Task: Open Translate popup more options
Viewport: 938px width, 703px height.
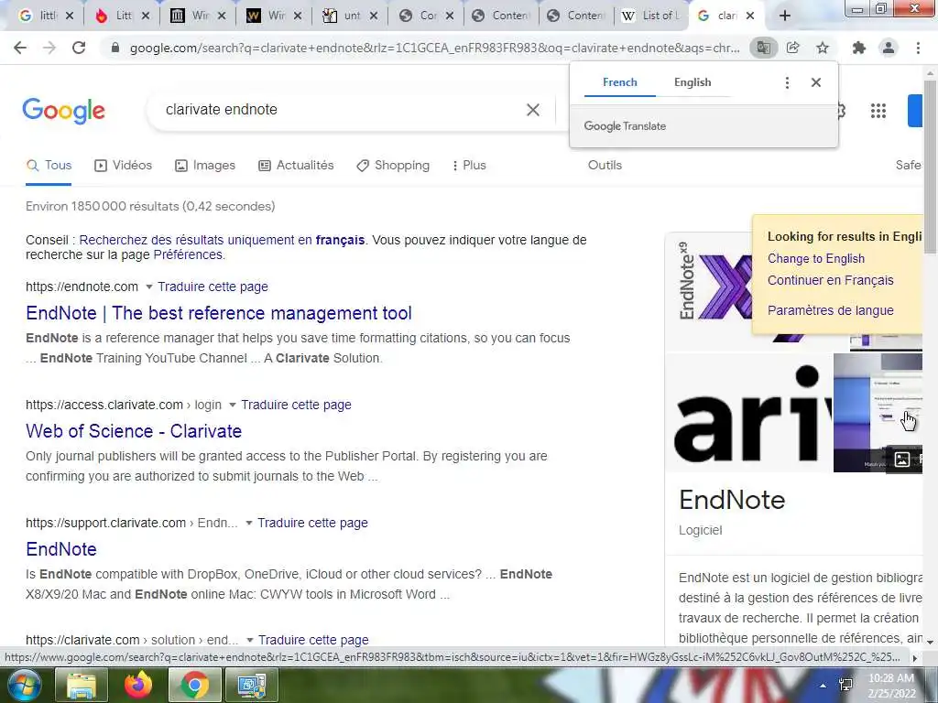Action: [787, 82]
